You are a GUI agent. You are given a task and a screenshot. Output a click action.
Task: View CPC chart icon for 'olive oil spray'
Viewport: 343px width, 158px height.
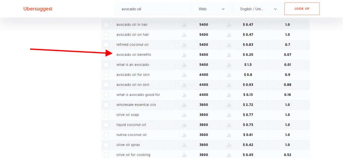click(x=229, y=145)
